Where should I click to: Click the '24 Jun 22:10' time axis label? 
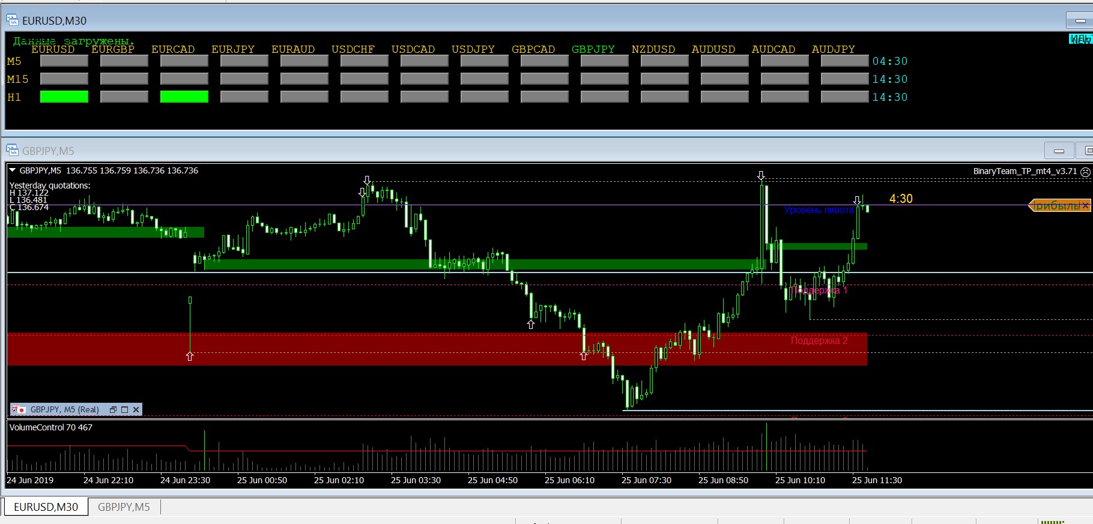(x=108, y=480)
